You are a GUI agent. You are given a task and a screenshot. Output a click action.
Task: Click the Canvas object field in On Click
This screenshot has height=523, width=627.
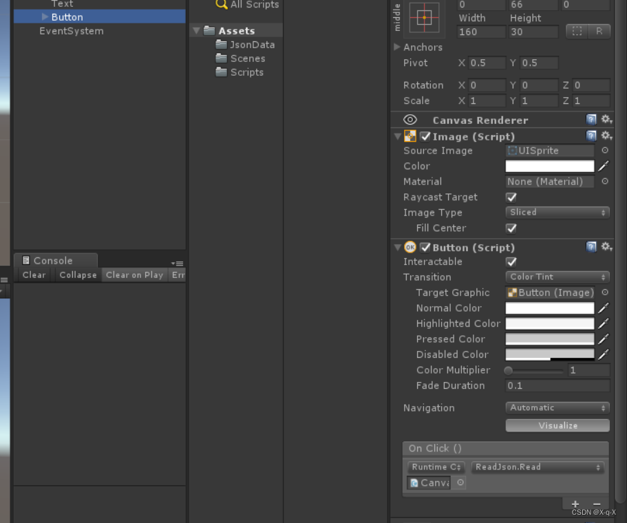[429, 482]
